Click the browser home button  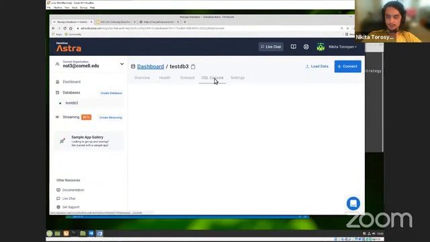pos(71,28)
